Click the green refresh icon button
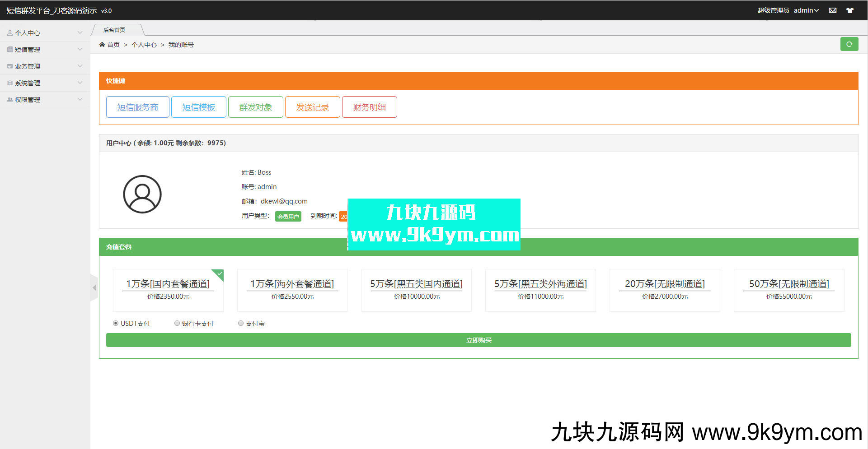The height and width of the screenshot is (449, 868). pyautogui.click(x=849, y=44)
